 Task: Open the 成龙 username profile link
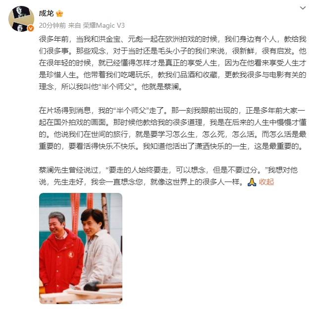click(x=47, y=13)
